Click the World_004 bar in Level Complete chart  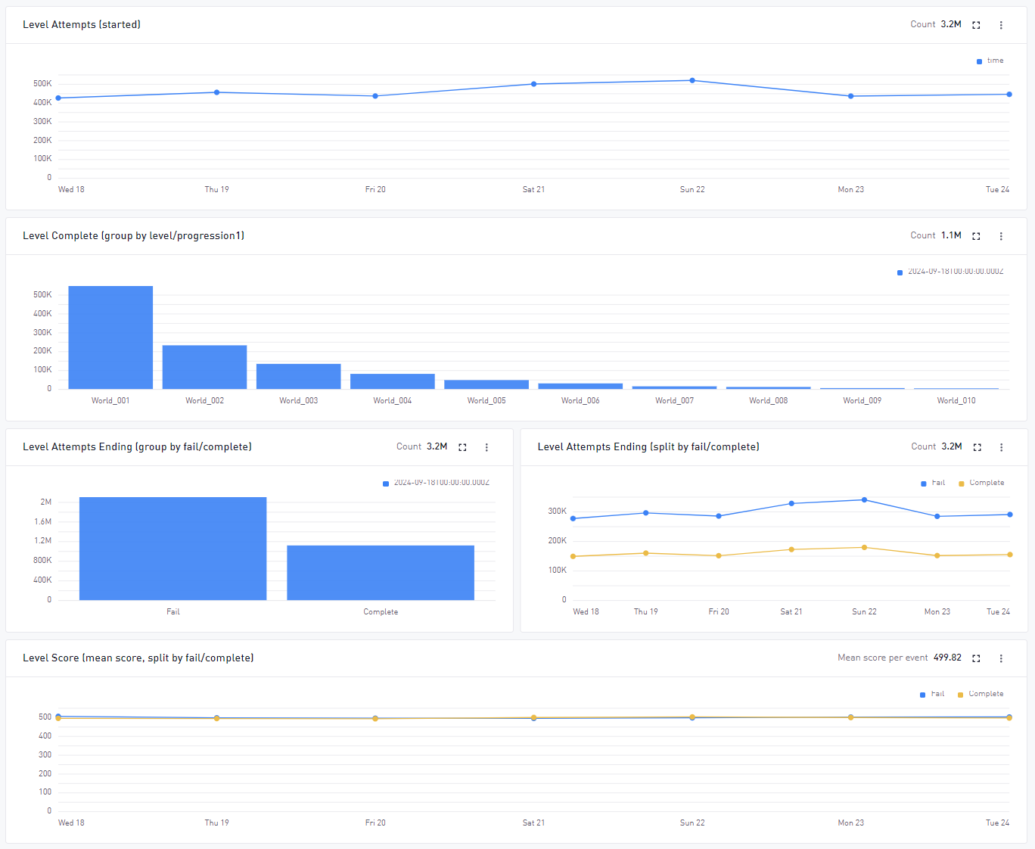click(393, 381)
